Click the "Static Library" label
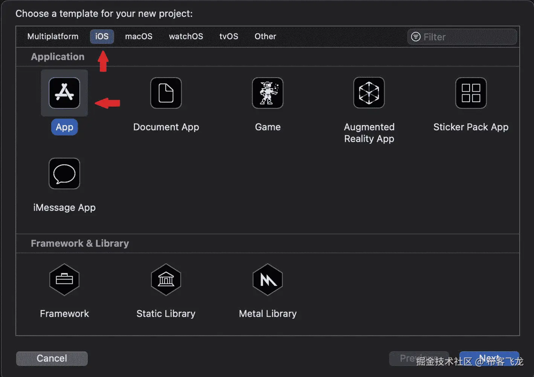 (166, 314)
